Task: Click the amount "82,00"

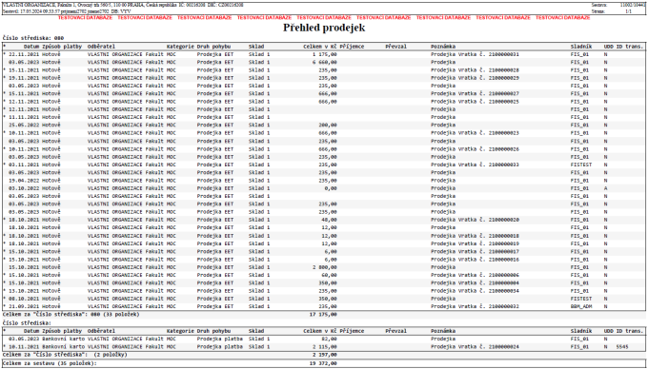Action: 330,339
